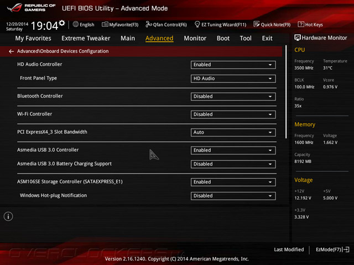Click CPU frequency value 3500 MHz
Viewport: 354px width, 265px height.
(304, 68)
